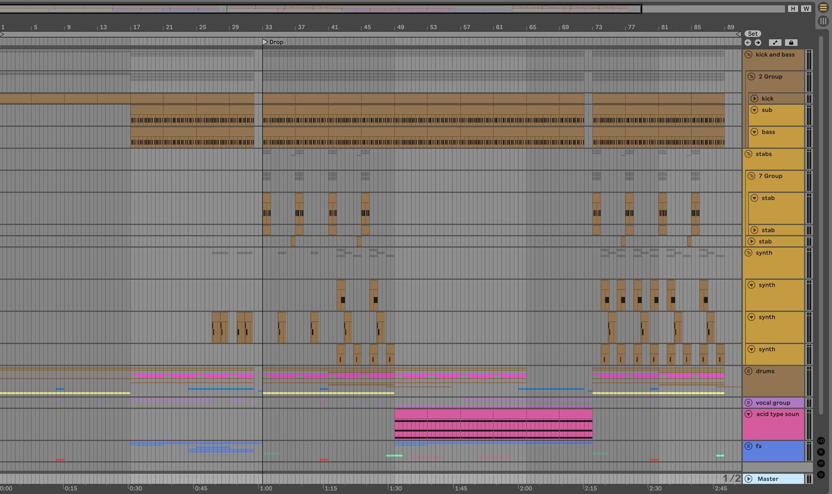Show the I-O section button
Image resolution: width=832 pixels, height=494 pixels.
click(821, 441)
